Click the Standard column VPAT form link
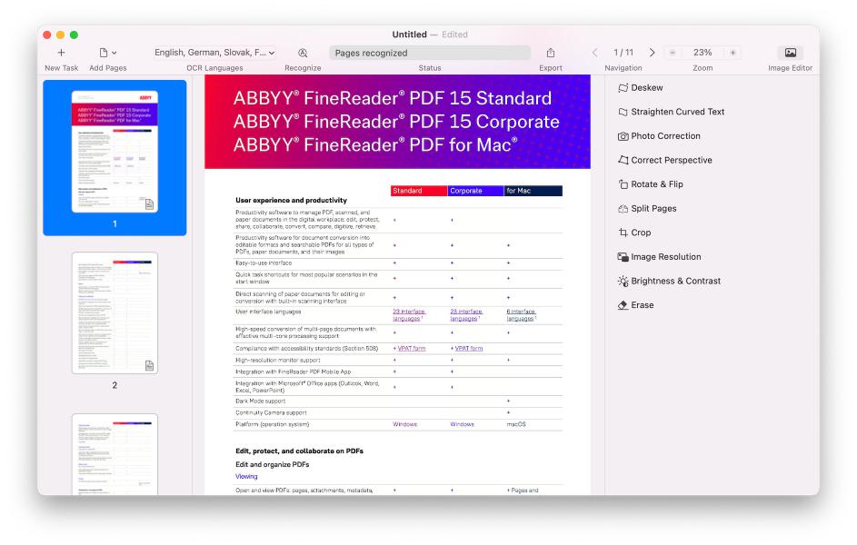 click(411, 349)
